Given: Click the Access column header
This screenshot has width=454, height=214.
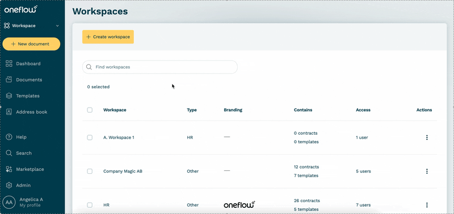Looking at the screenshot, I should [x=363, y=110].
